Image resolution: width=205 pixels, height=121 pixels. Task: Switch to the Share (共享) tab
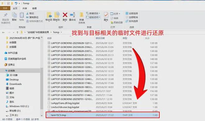pos(25,8)
